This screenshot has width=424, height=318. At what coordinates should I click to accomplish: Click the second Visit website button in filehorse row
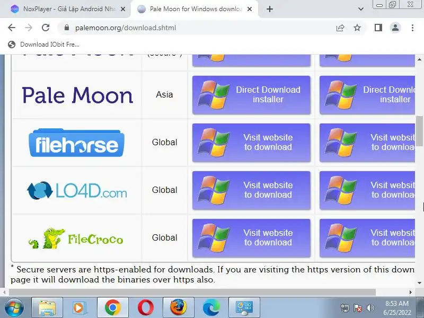coord(367,143)
